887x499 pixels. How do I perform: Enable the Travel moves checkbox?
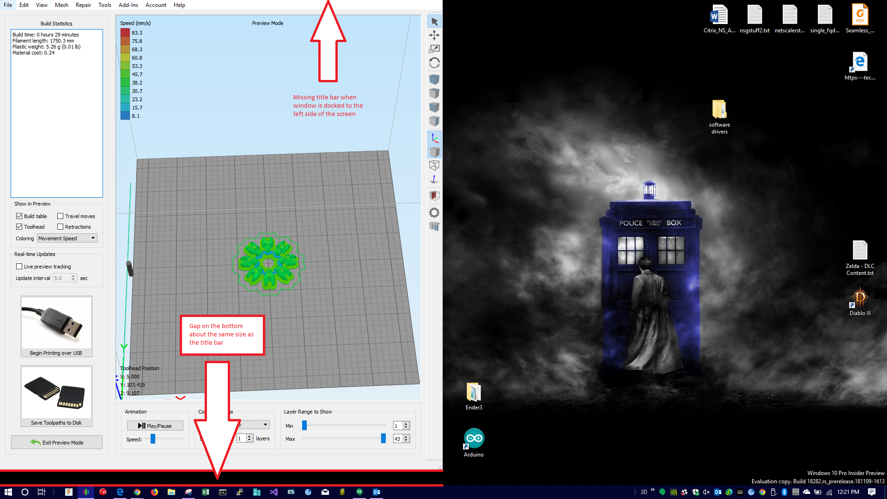61,216
